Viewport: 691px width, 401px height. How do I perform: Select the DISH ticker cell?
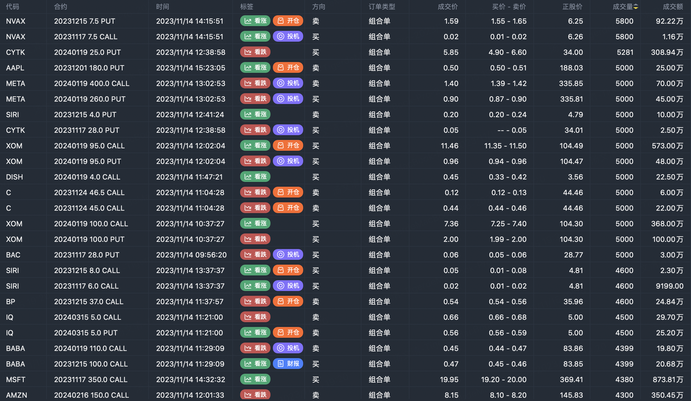(14, 177)
